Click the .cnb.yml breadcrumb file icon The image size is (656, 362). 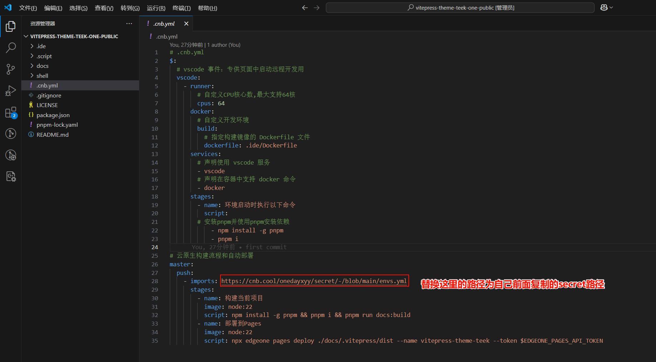(151, 36)
